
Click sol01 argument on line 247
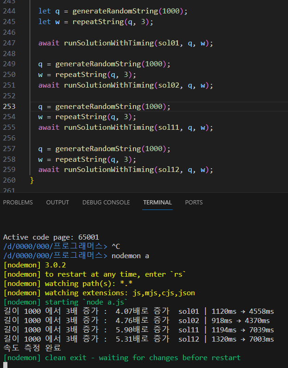[x=169, y=43]
